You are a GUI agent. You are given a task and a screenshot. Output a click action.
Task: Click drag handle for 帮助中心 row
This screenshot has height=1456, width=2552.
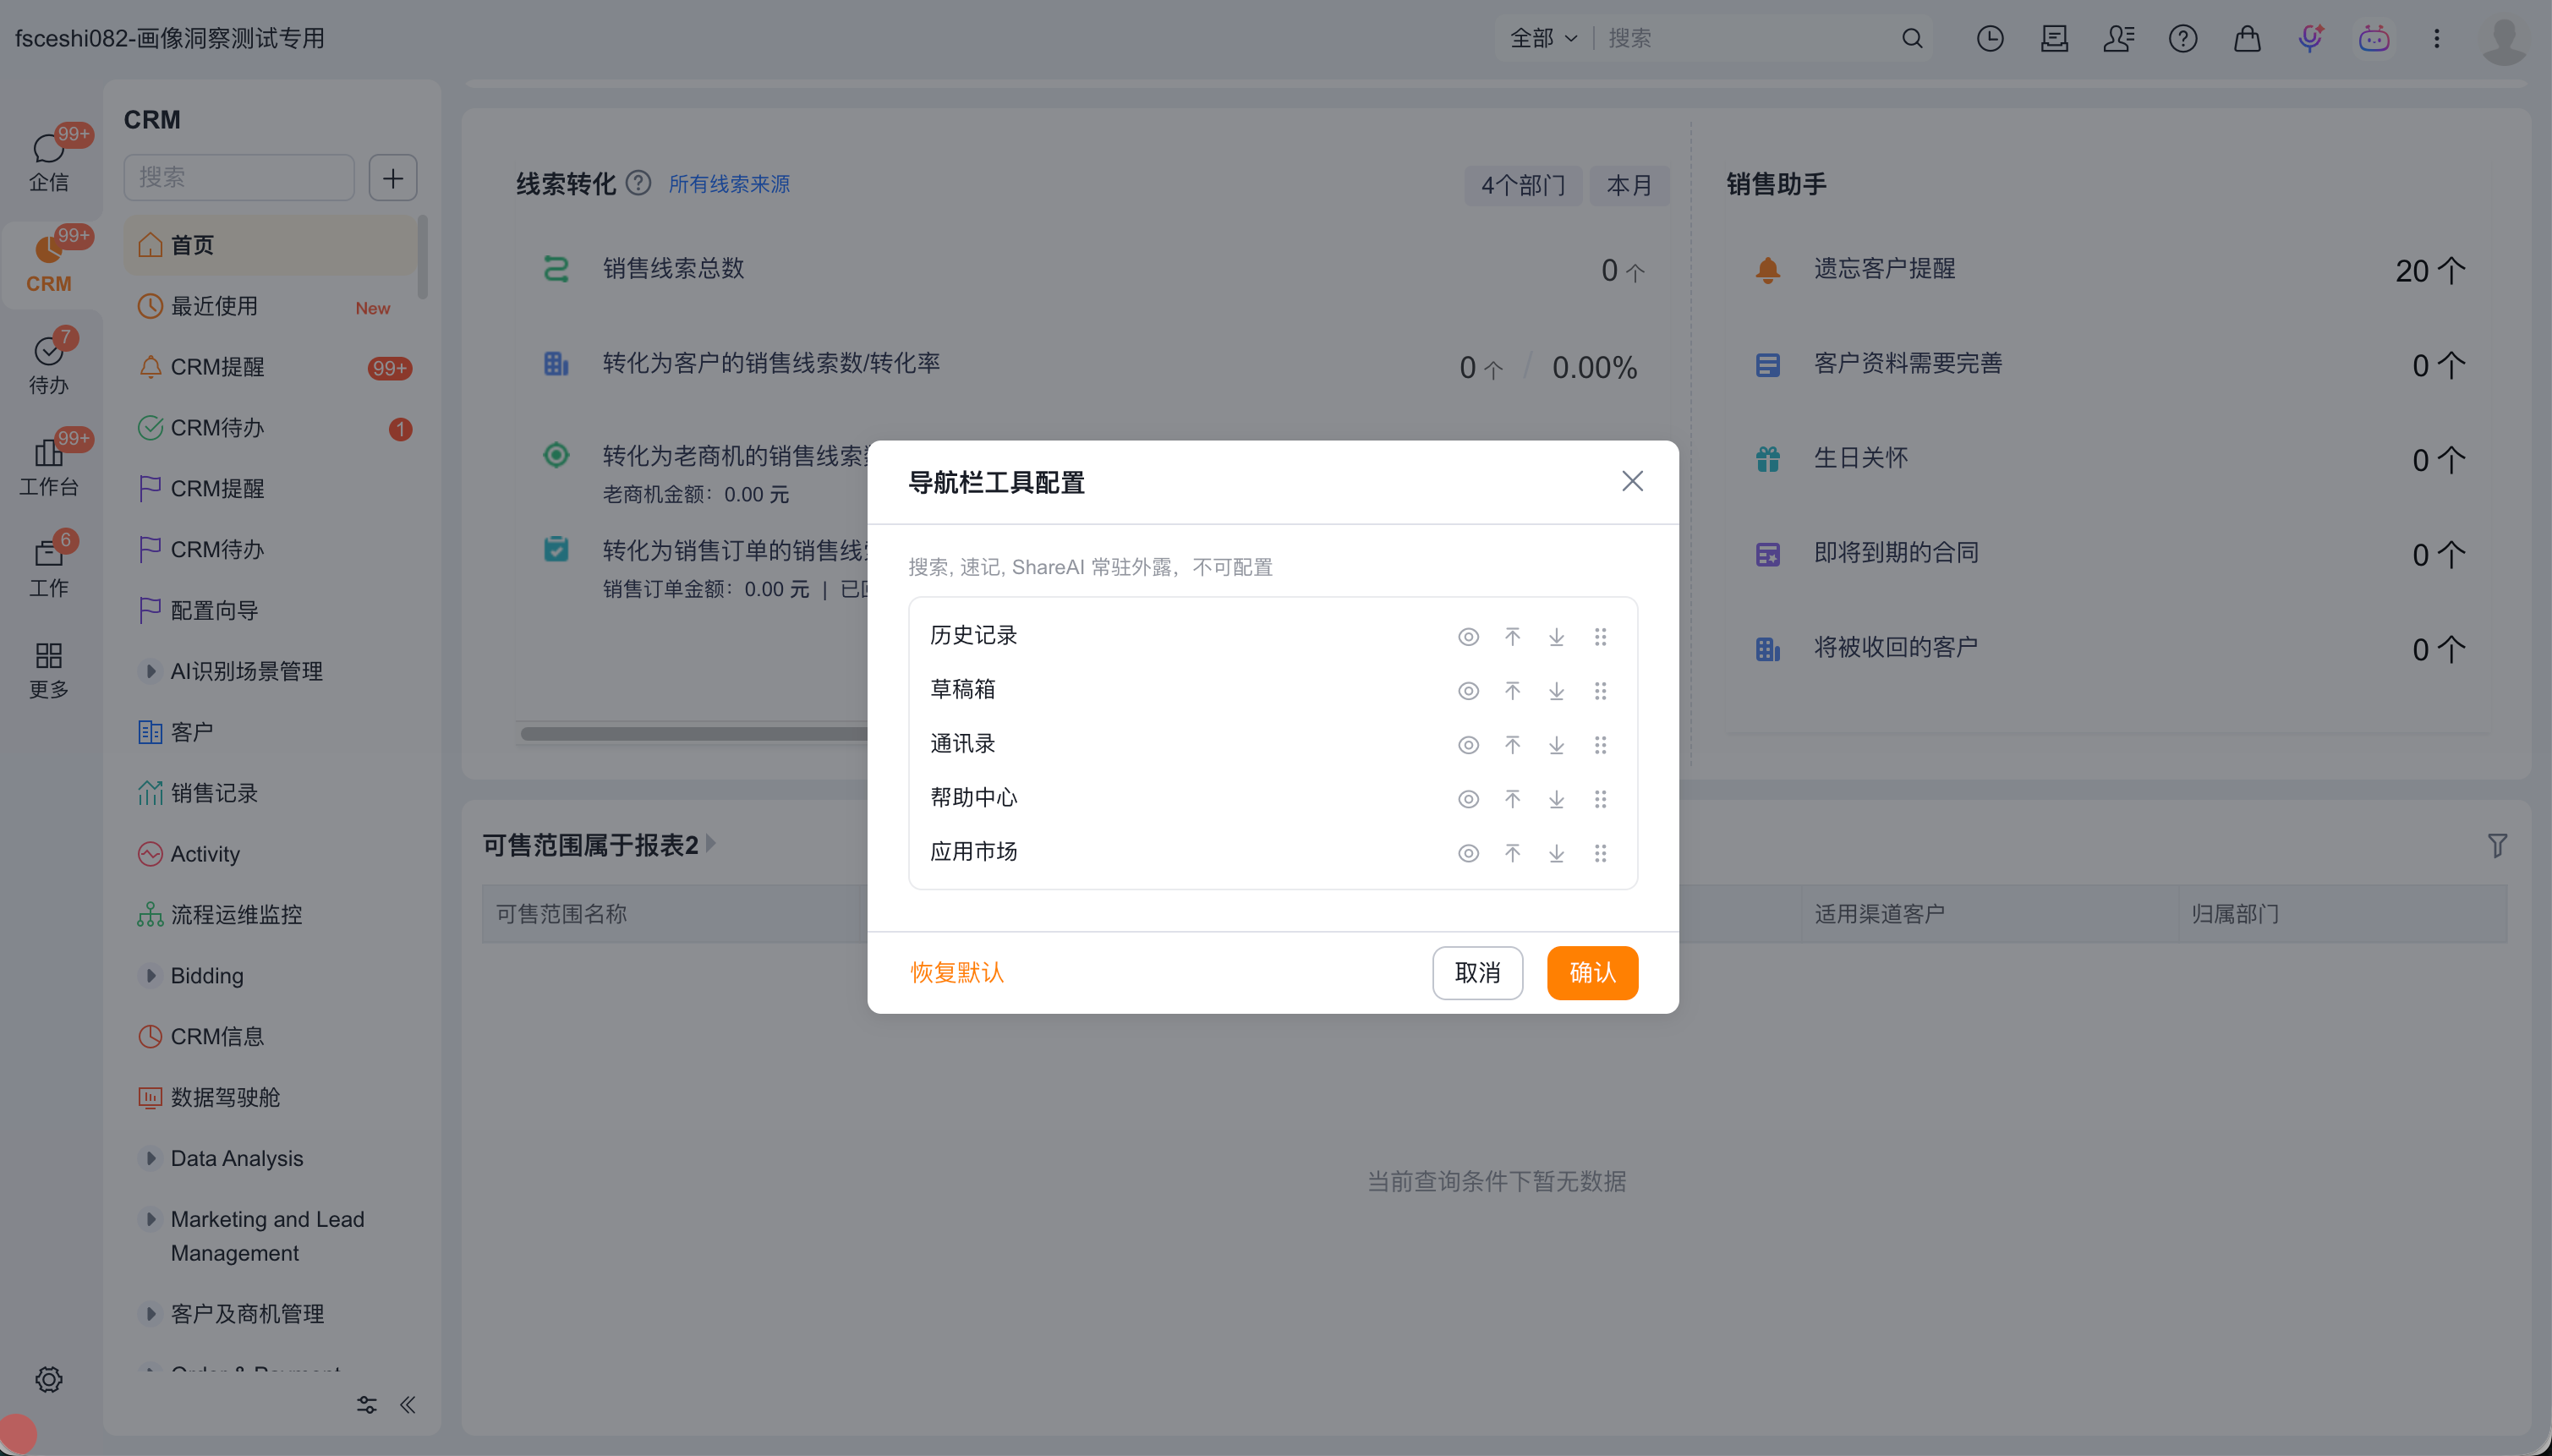(1600, 798)
